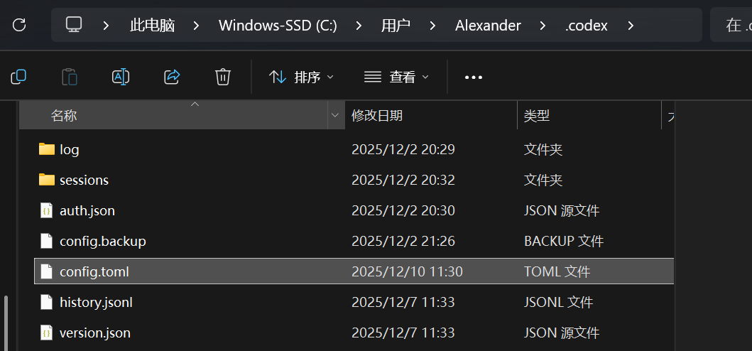Sort by 类型 column header
The image size is (752, 351).
coord(536,115)
